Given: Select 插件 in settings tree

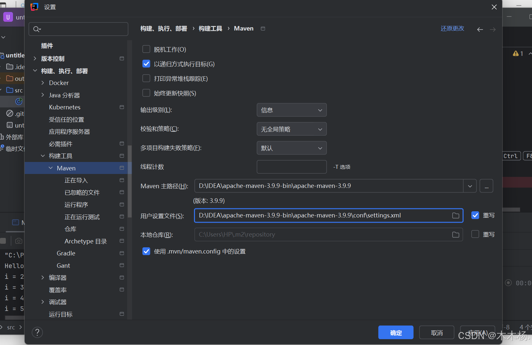Looking at the screenshot, I should coord(47,46).
